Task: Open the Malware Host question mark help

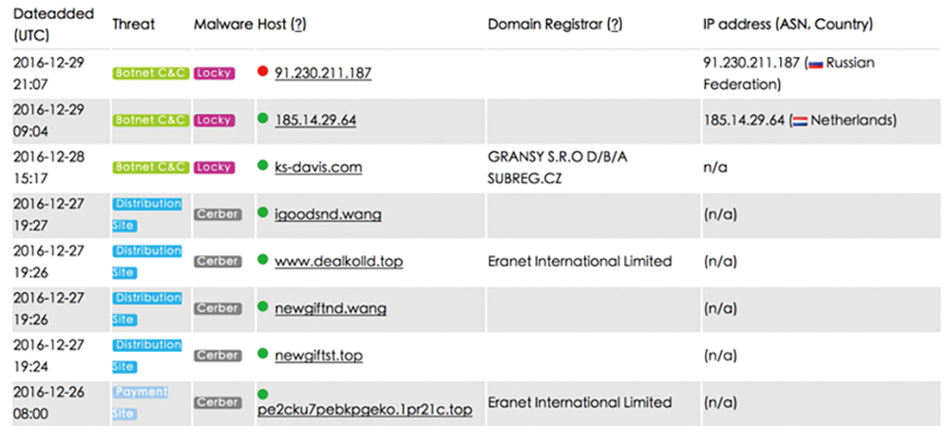Action: coord(297,25)
